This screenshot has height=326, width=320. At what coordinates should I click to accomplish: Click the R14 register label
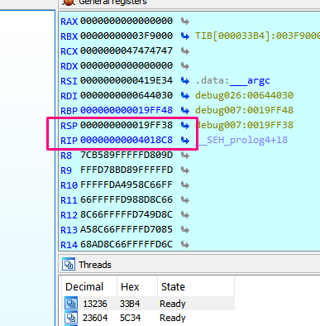coord(69,245)
